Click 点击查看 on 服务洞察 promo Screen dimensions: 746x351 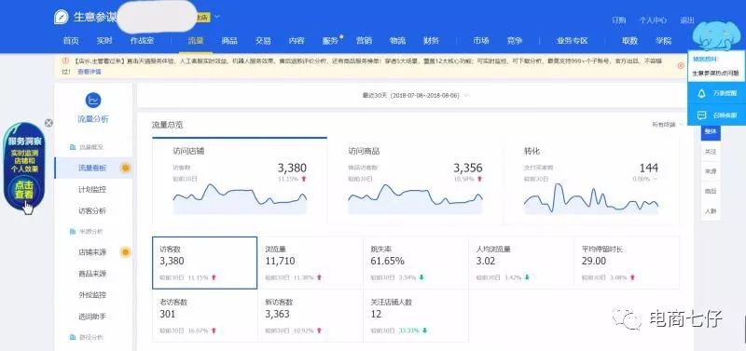[x=24, y=190]
